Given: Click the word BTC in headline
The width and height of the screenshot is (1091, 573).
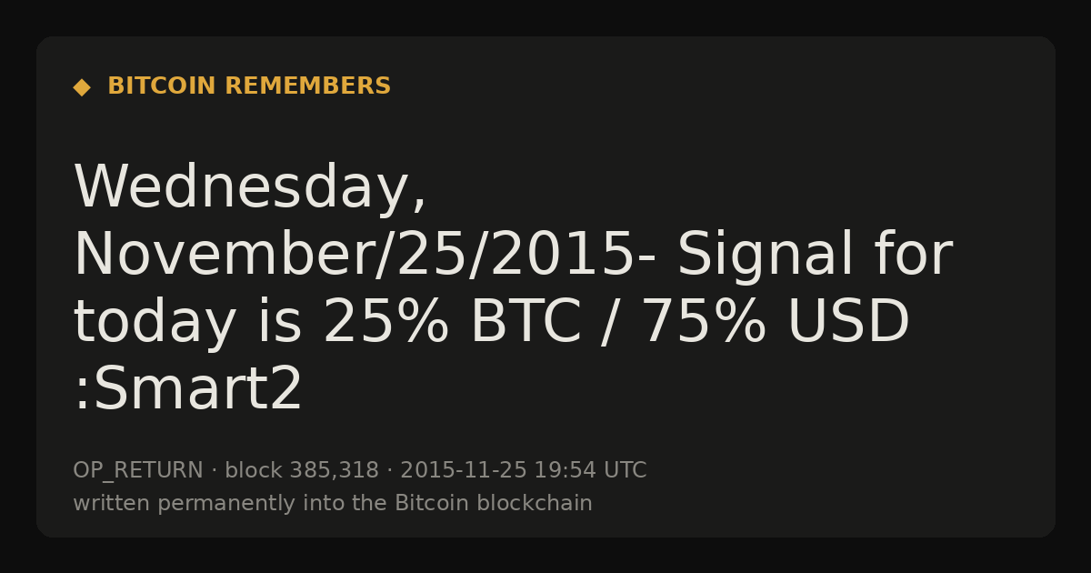Looking at the screenshot, I should click(x=525, y=323).
